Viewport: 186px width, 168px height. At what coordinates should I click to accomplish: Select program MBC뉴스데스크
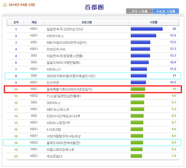(58, 110)
